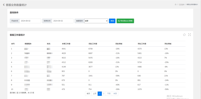Sort by 同比增减 column header
This screenshot has height=99, width=201.
point(119,44)
